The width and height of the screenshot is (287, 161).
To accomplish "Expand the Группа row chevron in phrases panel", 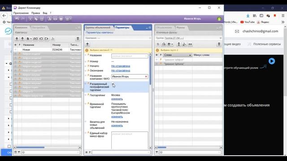I will pyautogui.click(x=221, y=38).
